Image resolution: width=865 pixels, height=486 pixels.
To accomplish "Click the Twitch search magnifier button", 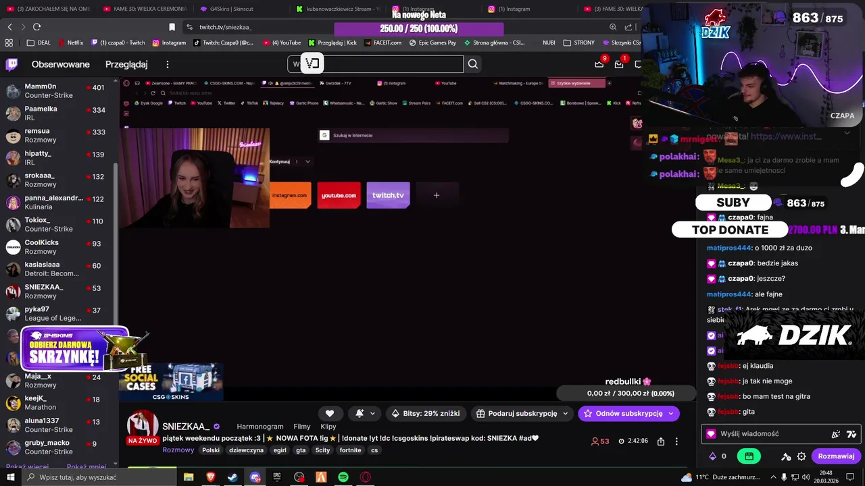I will [x=473, y=64].
